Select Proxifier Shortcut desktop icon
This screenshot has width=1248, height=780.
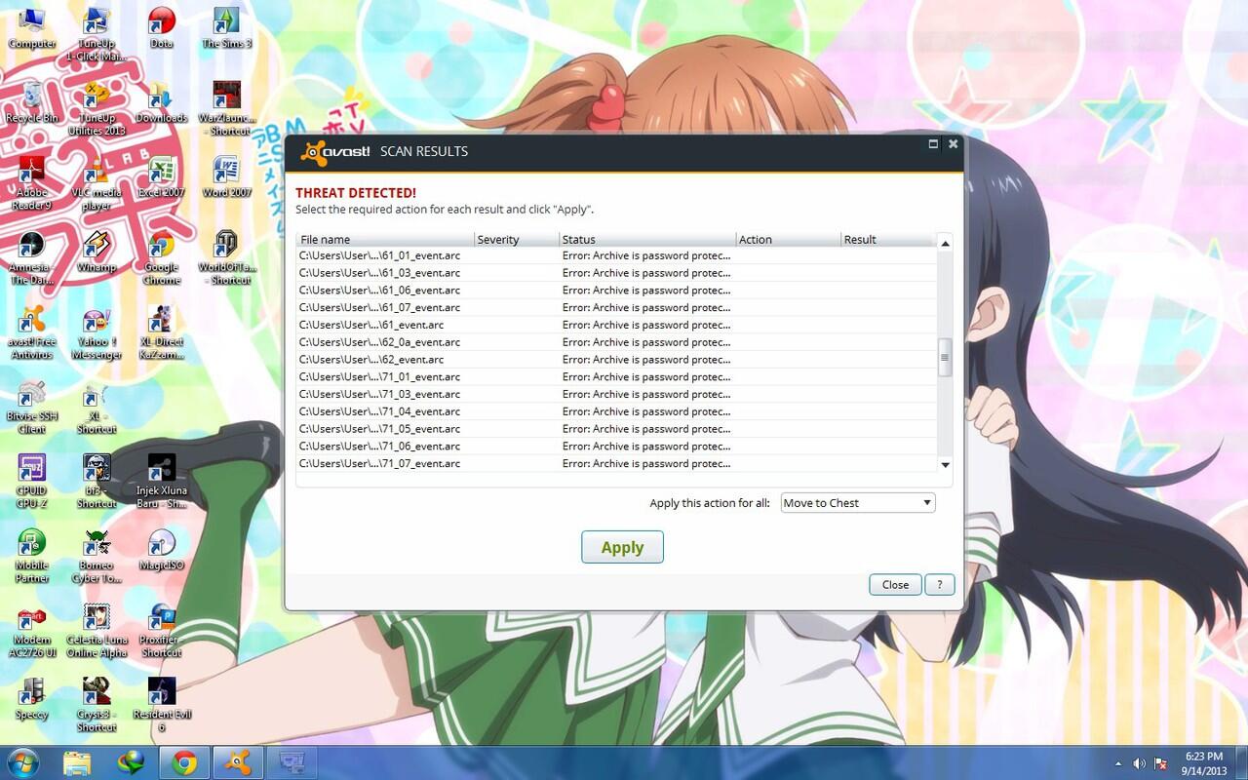pos(162,630)
